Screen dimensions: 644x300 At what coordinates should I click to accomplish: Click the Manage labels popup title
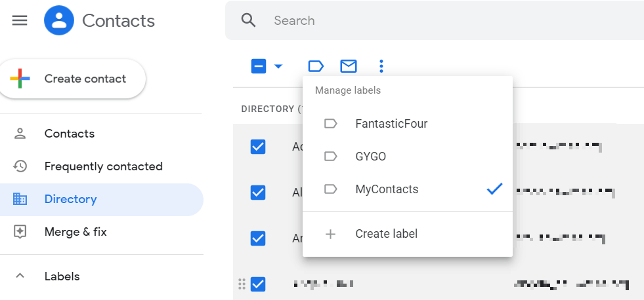pos(348,90)
